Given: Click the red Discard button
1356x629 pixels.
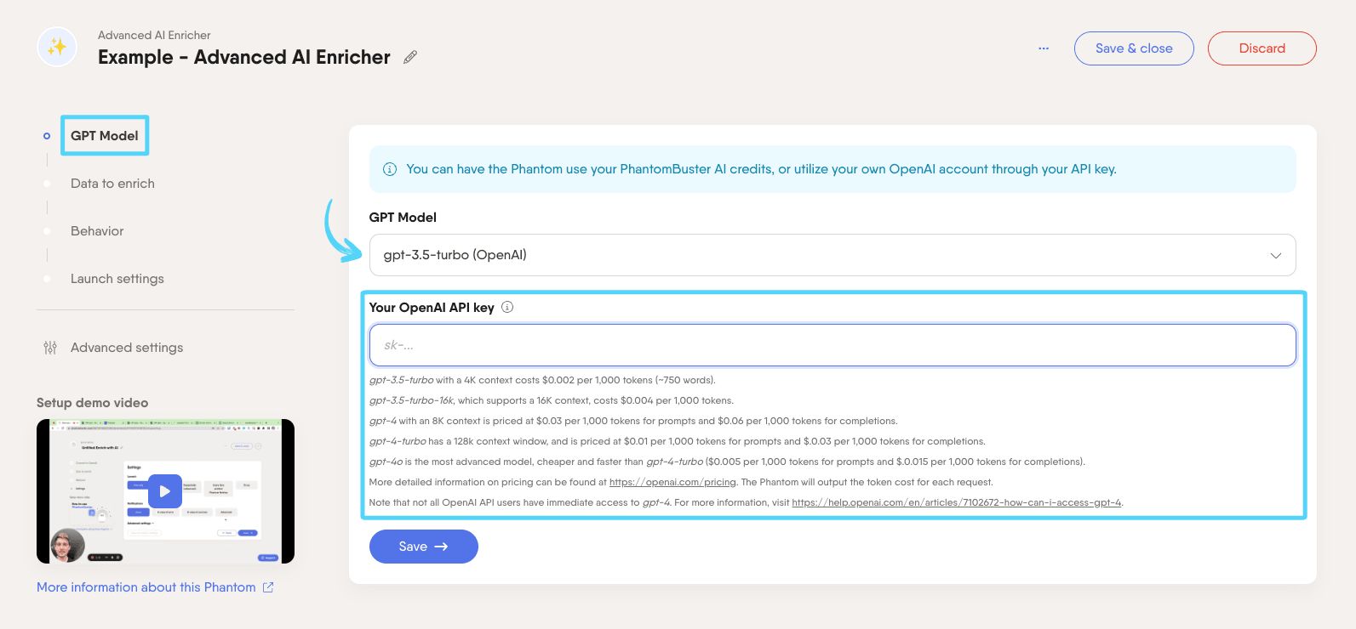Looking at the screenshot, I should 1262,48.
